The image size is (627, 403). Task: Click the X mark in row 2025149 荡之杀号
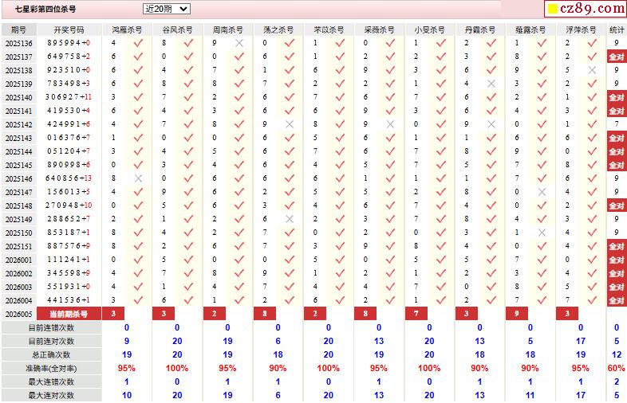click(x=290, y=219)
